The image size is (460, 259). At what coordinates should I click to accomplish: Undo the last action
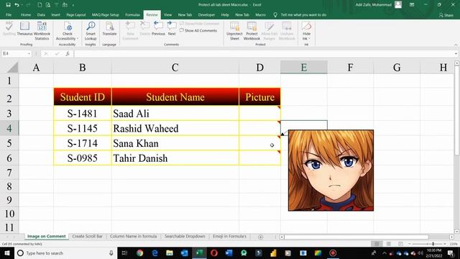pos(17,5)
